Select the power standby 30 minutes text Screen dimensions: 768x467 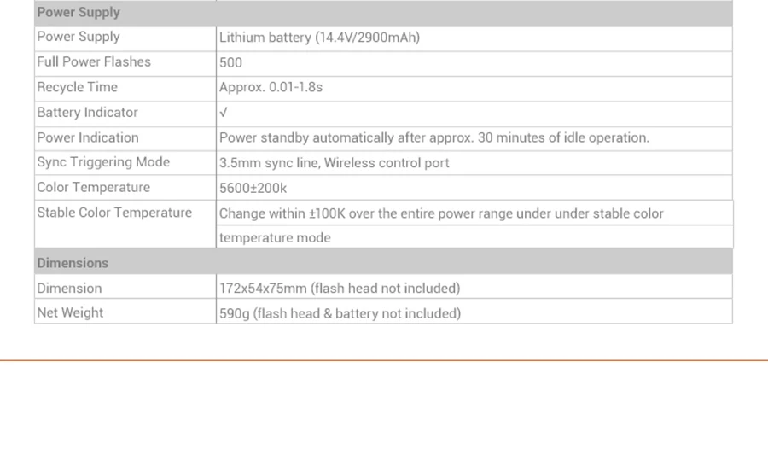(434, 137)
